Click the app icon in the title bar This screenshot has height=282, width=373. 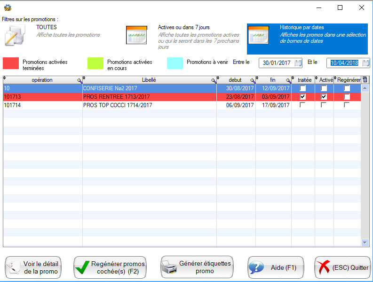coord(7,8)
